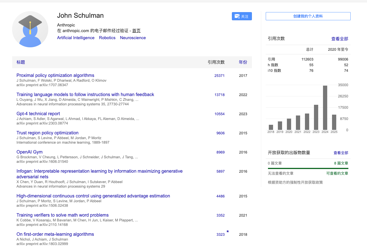
Task: Open Training verifiers to solve math paper
Action: click(x=63, y=215)
